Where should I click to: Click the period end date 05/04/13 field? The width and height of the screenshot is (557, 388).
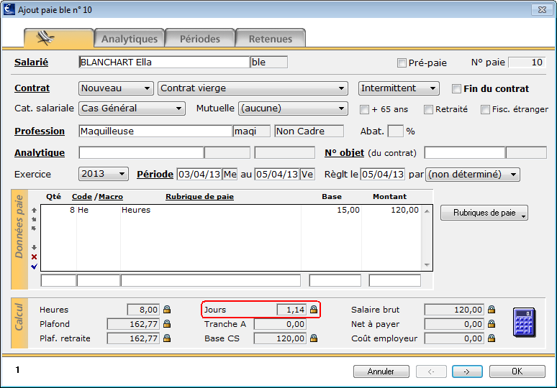pyautogui.click(x=277, y=175)
